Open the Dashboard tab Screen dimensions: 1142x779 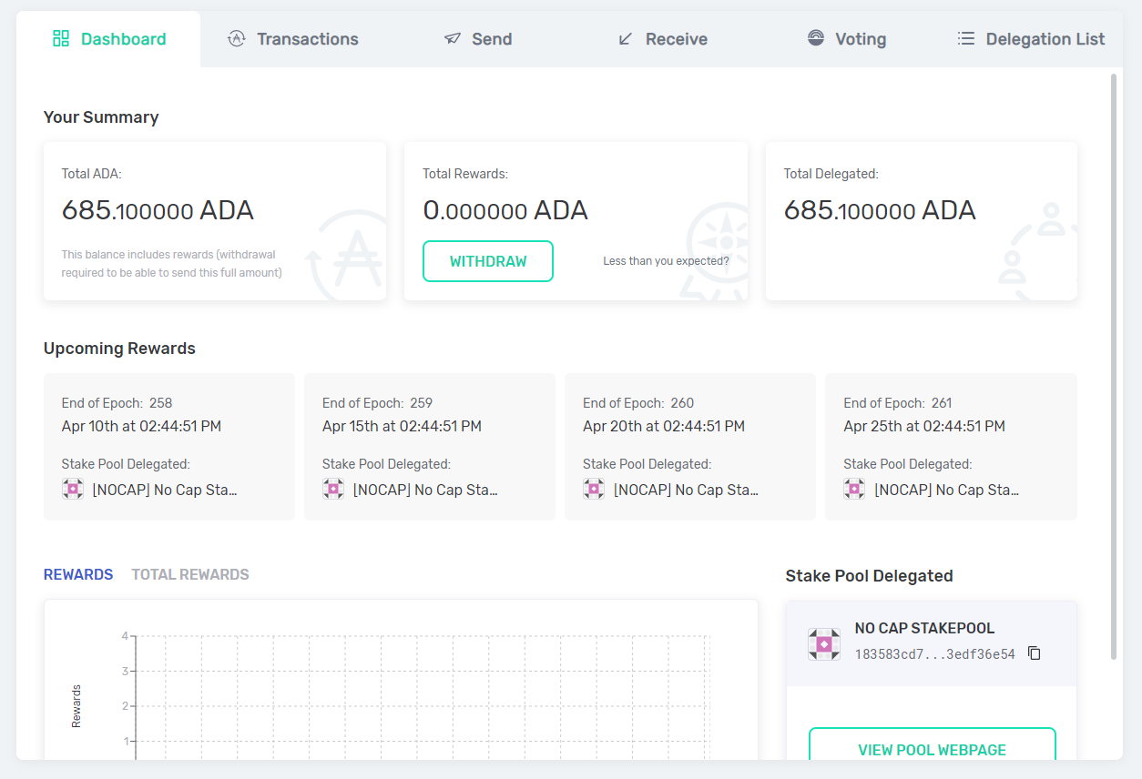(x=108, y=39)
